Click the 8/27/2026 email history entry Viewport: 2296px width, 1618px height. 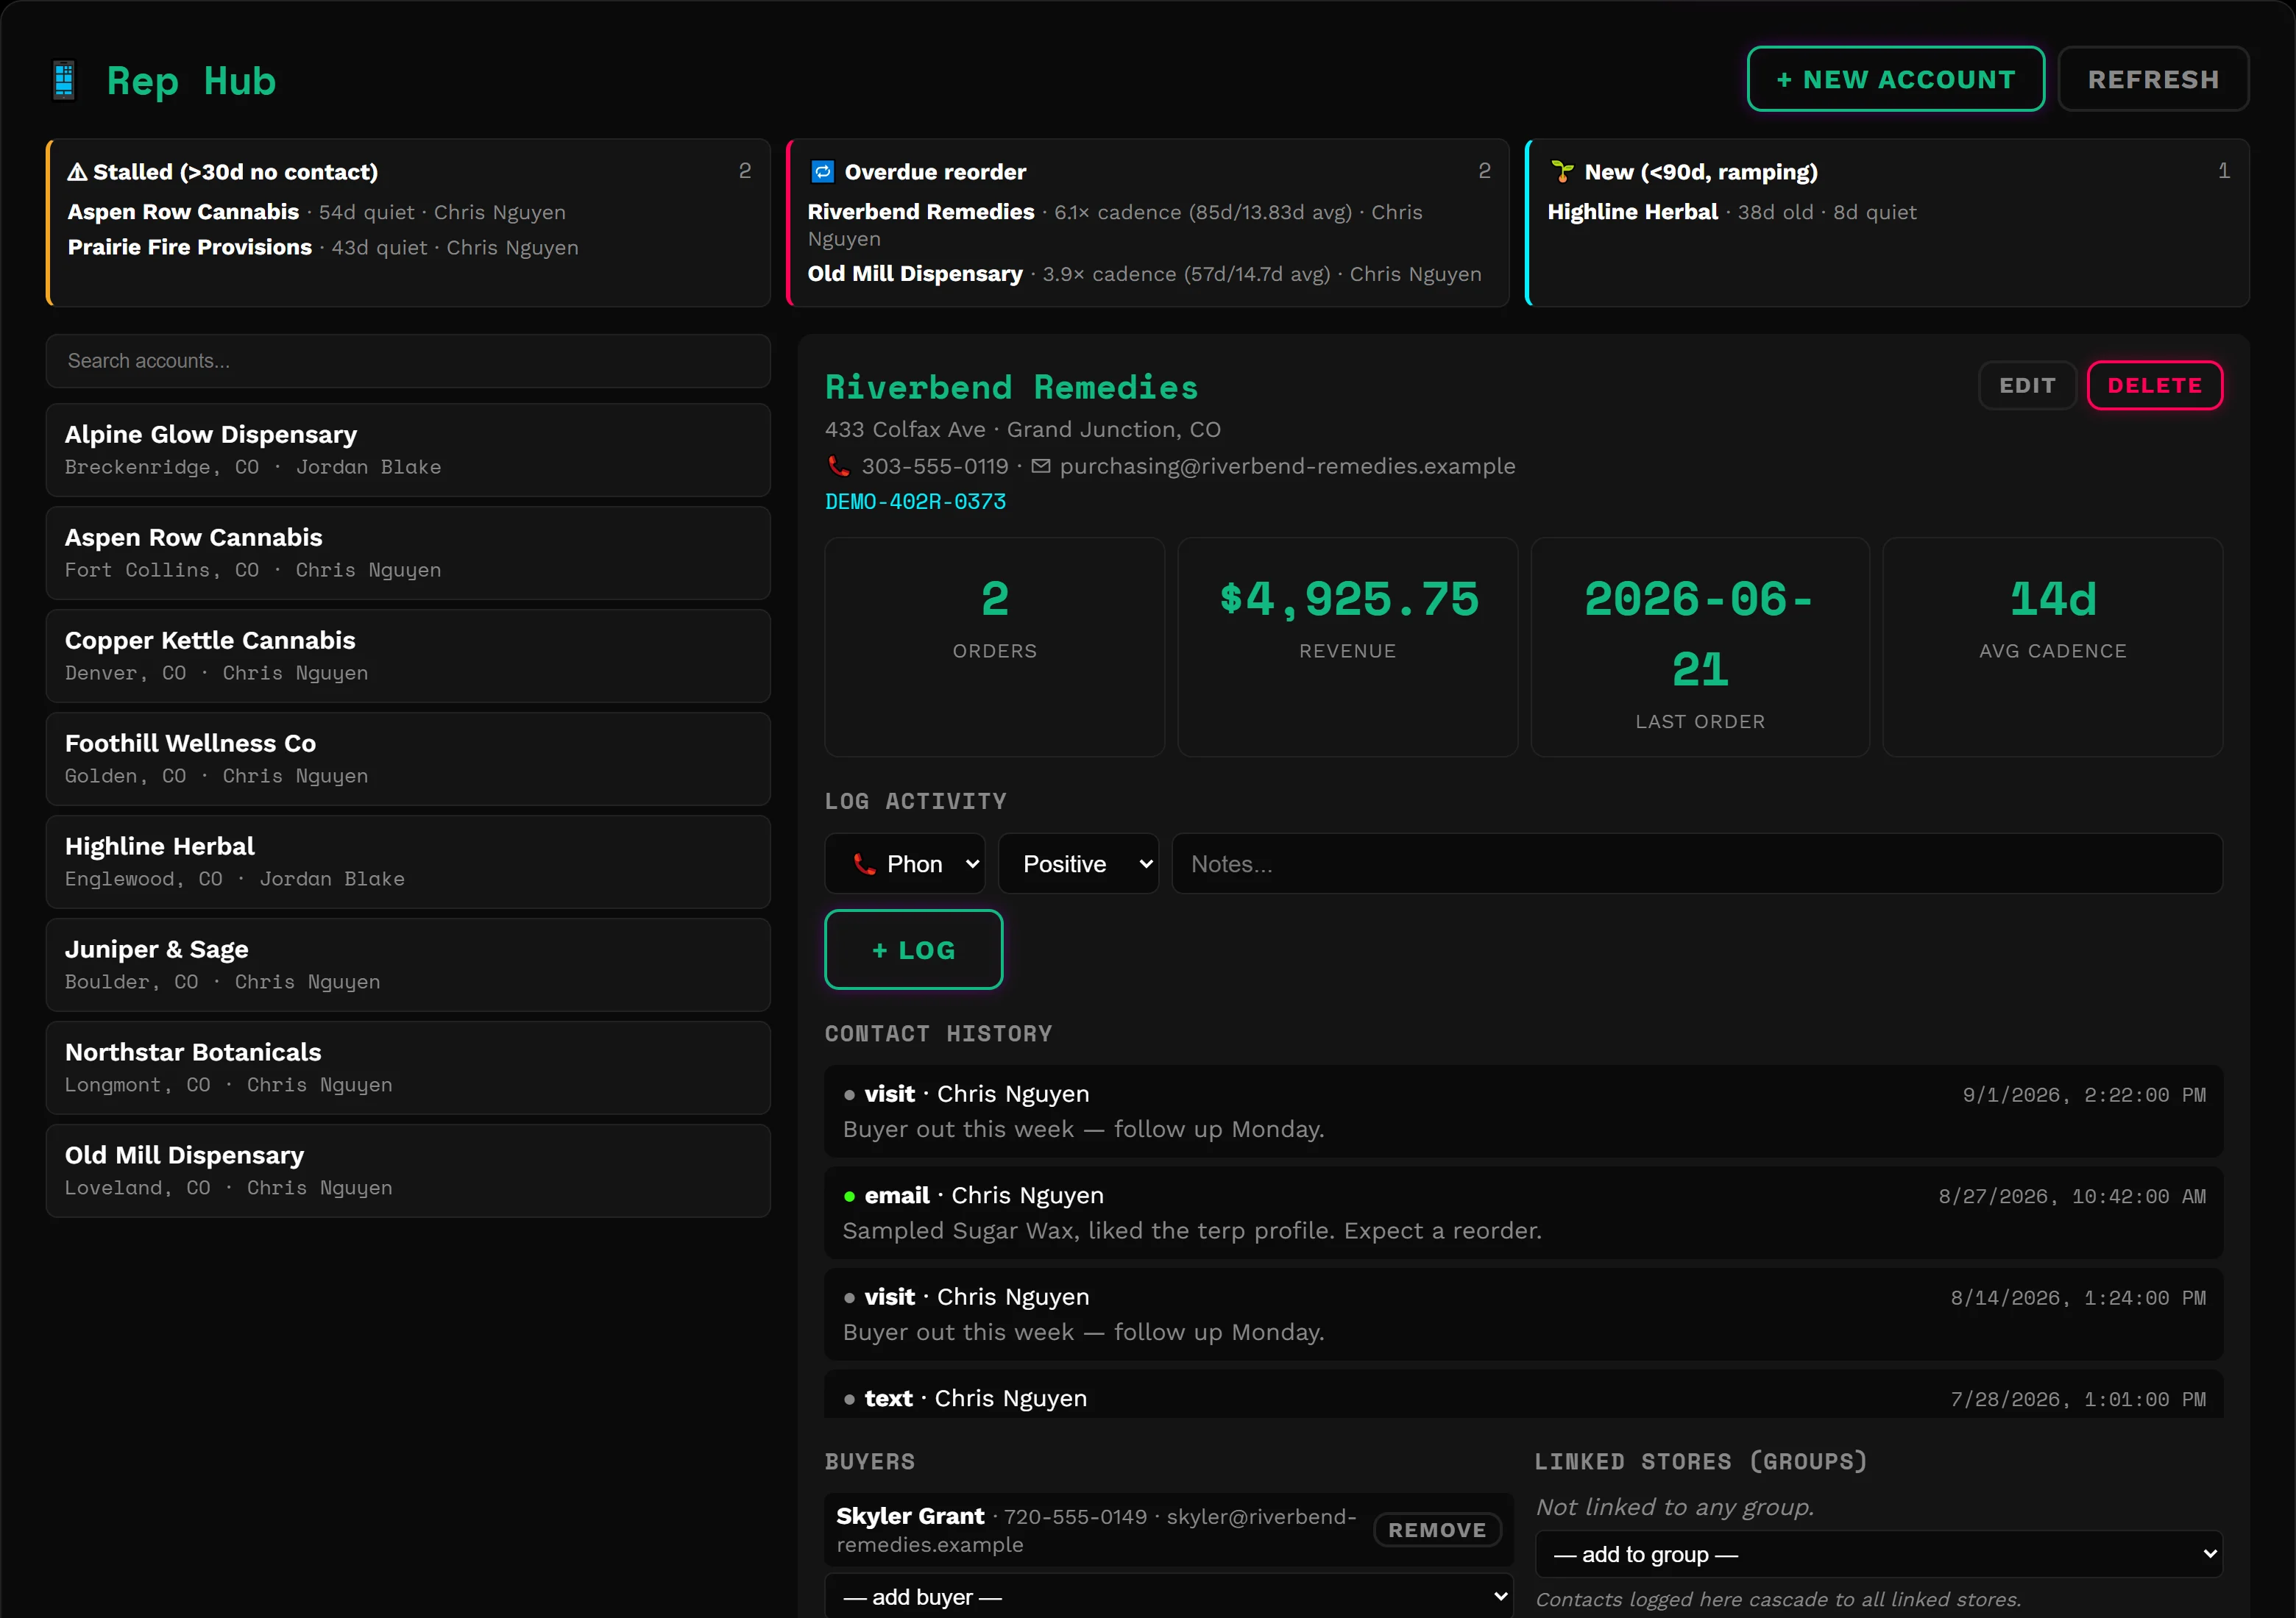pyautogui.click(x=1523, y=1213)
